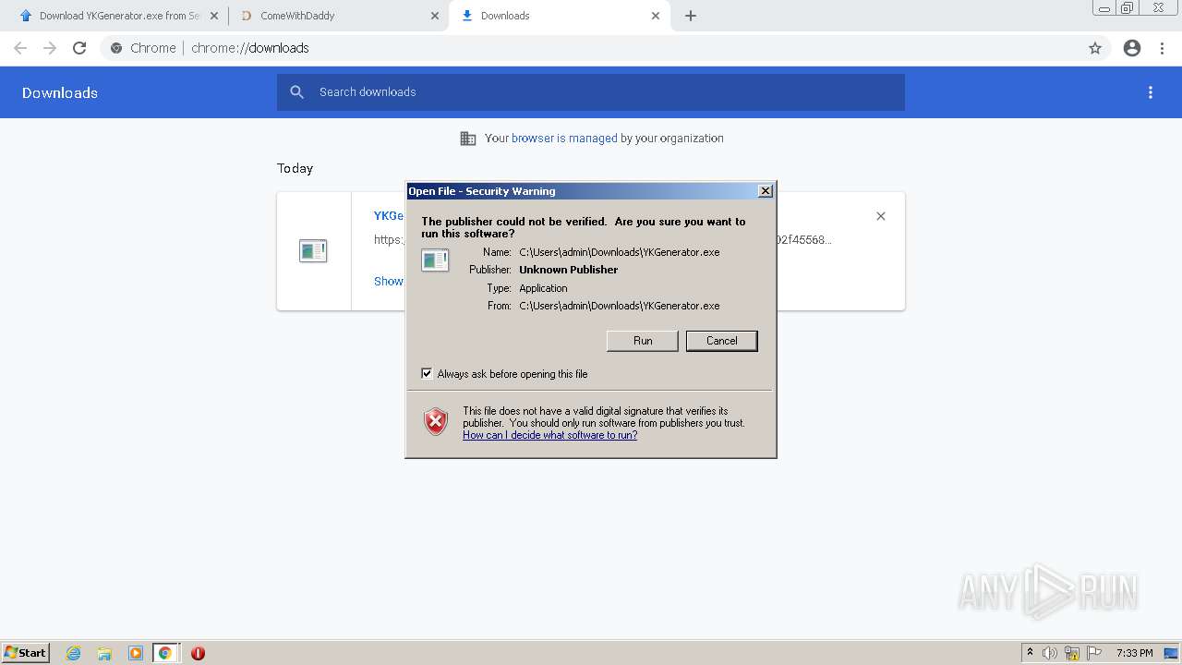Click the network tray icon

point(1072,653)
